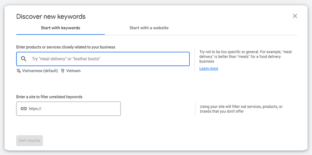
Task: Click the chain link icon
Action: pos(24,109)
